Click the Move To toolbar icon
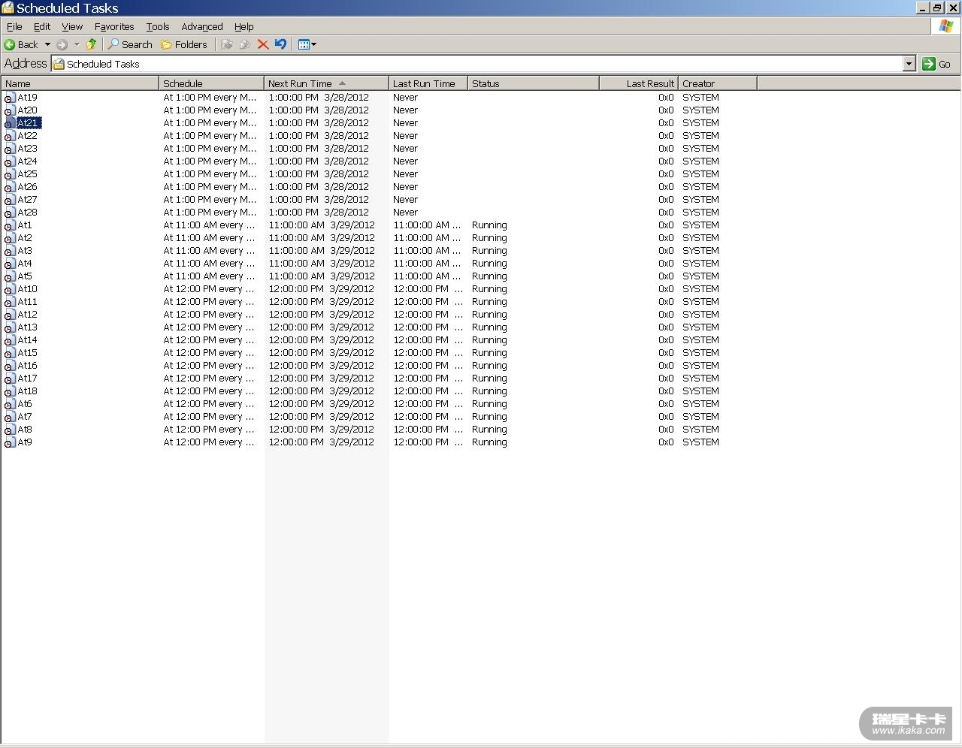 [x=227, y=45]
